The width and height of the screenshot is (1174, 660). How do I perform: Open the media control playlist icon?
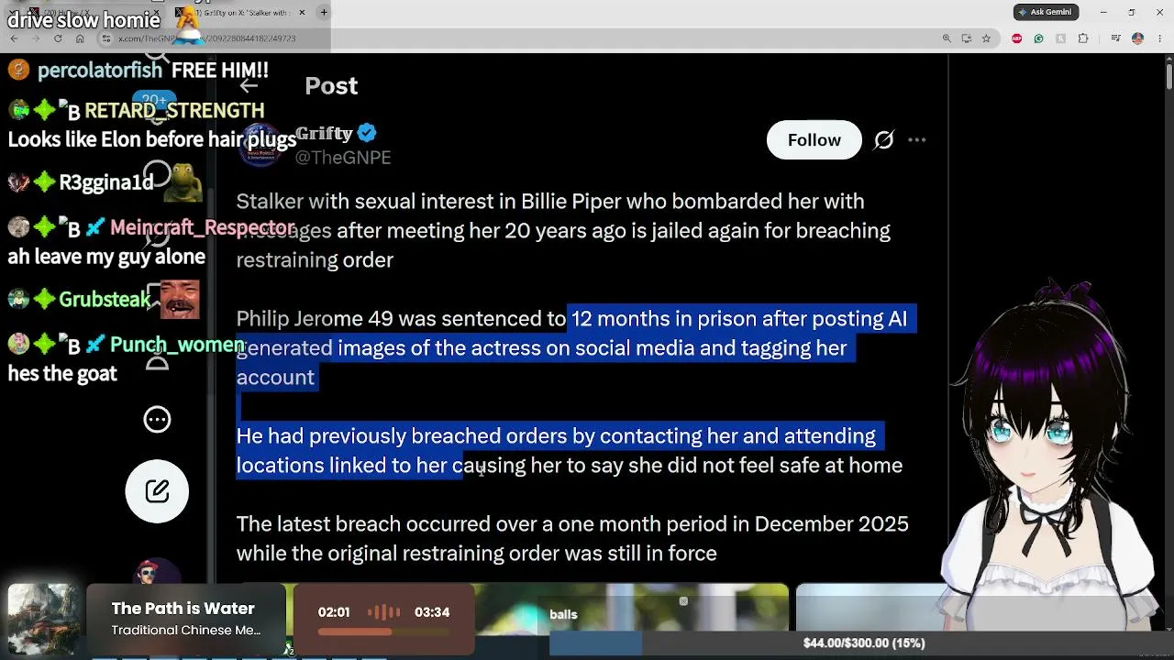click(1115, 38)
